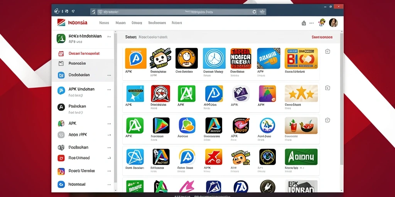
Task: Open the profile photo avatar in the header
Action: 333,23
